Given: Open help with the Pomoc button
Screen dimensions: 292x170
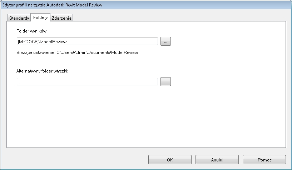Looking at the screenshot, I should (264, 160).
